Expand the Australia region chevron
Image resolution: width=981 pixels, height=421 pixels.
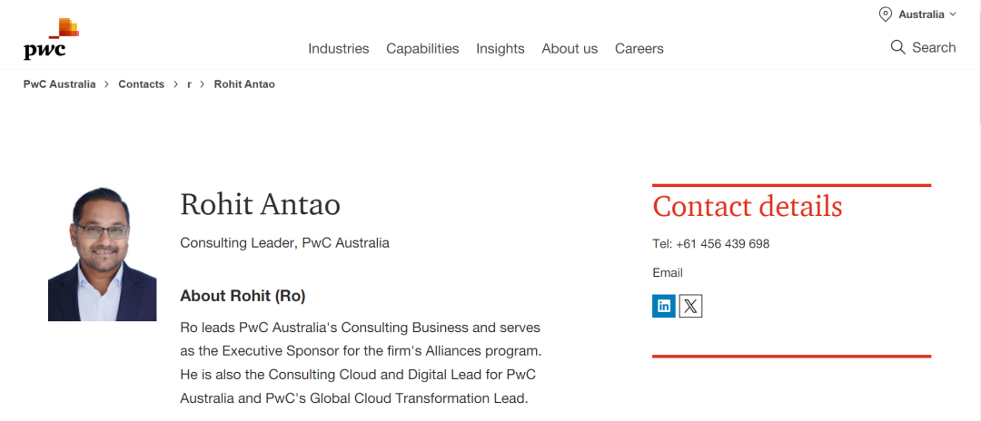tap(953, 15)
